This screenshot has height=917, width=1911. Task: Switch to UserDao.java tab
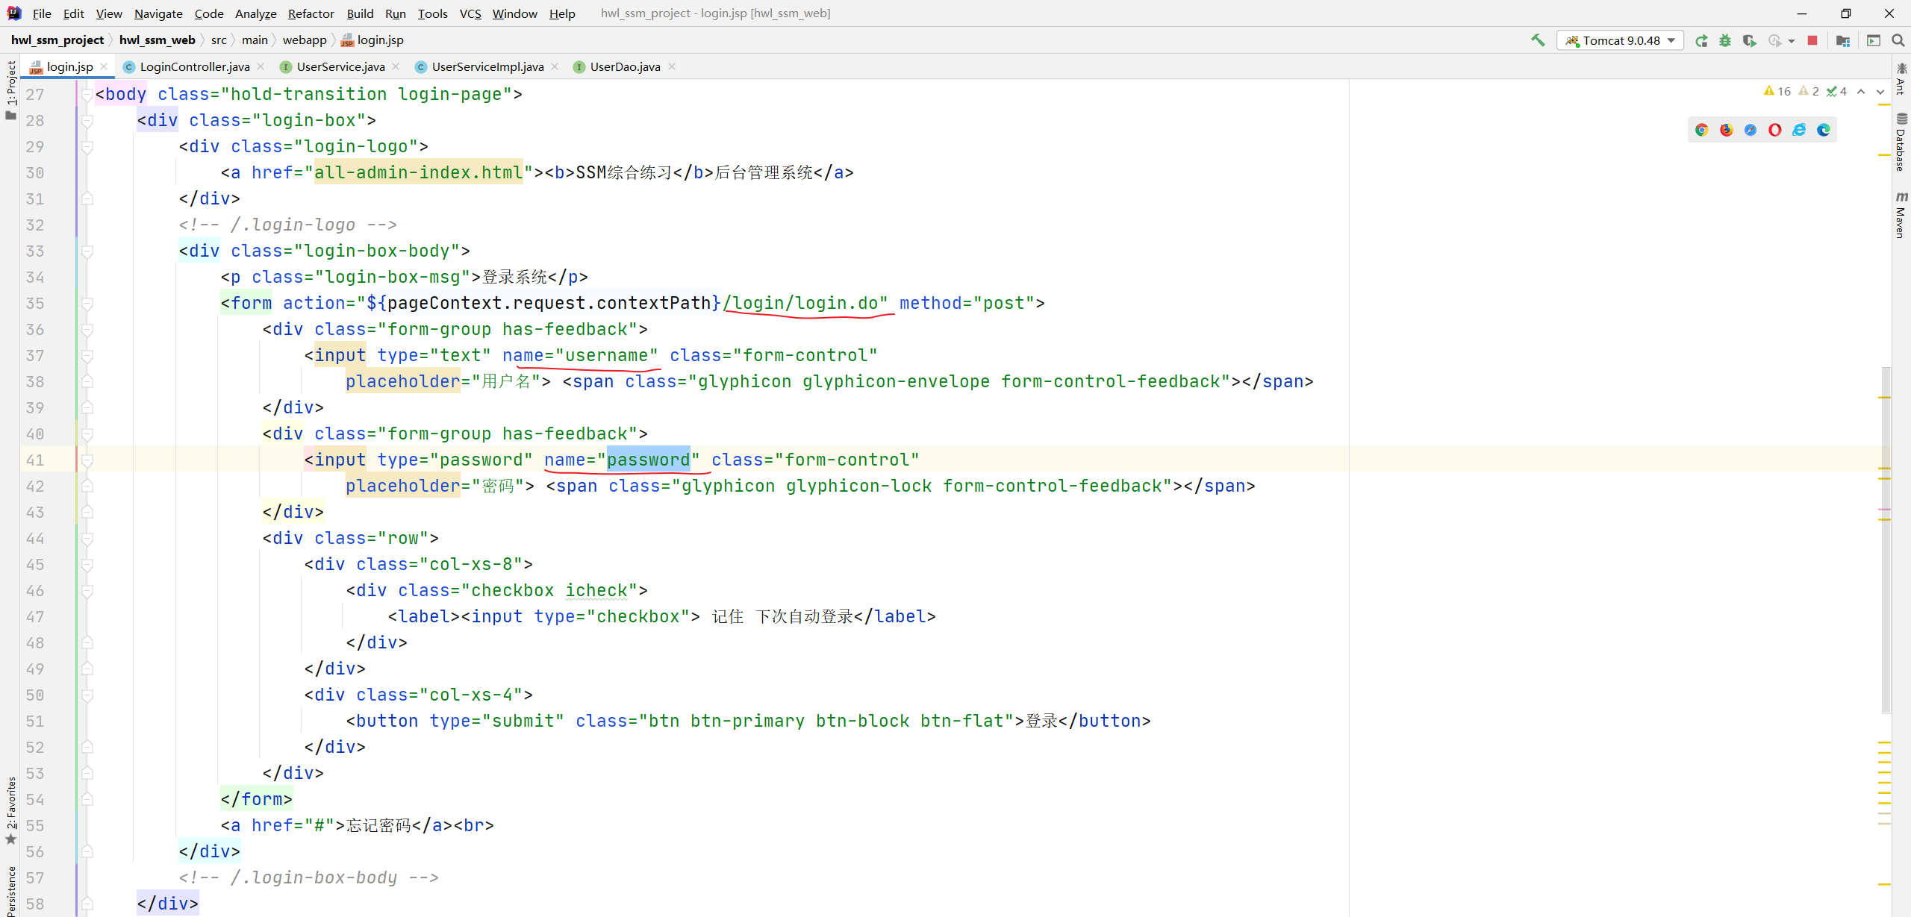click(625, 66)
